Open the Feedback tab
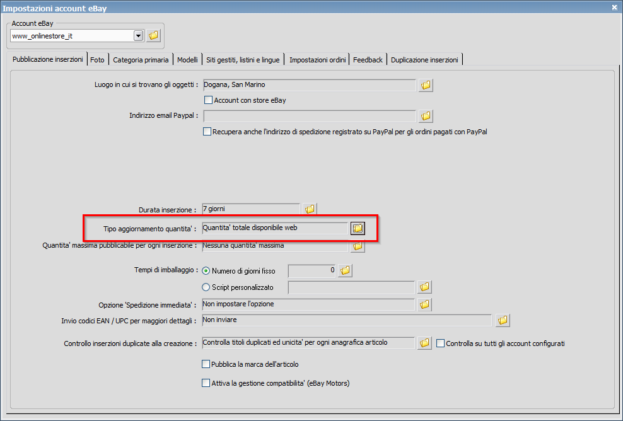The height and width of the screenshot is (421, 623). click(368, 60)
